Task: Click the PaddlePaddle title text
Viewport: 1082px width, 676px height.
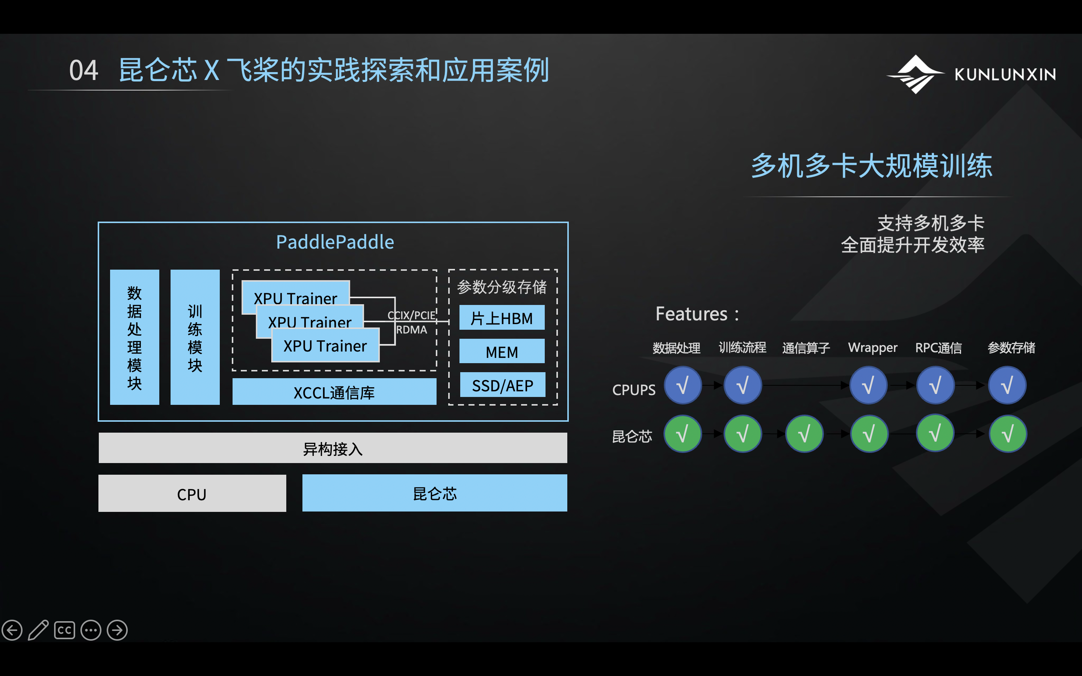Action: pyautogui.click(x=335, y=242)
